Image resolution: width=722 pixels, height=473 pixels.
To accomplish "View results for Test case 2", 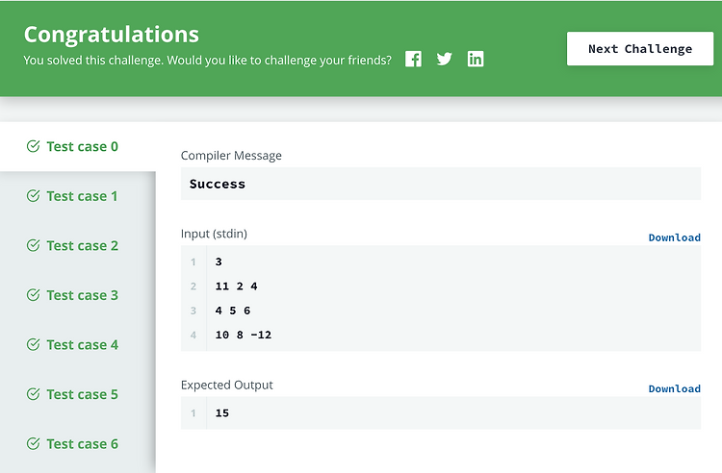I will pyautogui.click(x=78, y=245).
